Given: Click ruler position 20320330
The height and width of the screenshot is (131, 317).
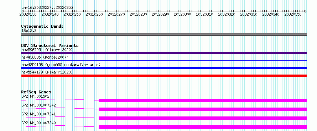Looking at the screenshot, I should pyautogui.click(x=249, y=14).
